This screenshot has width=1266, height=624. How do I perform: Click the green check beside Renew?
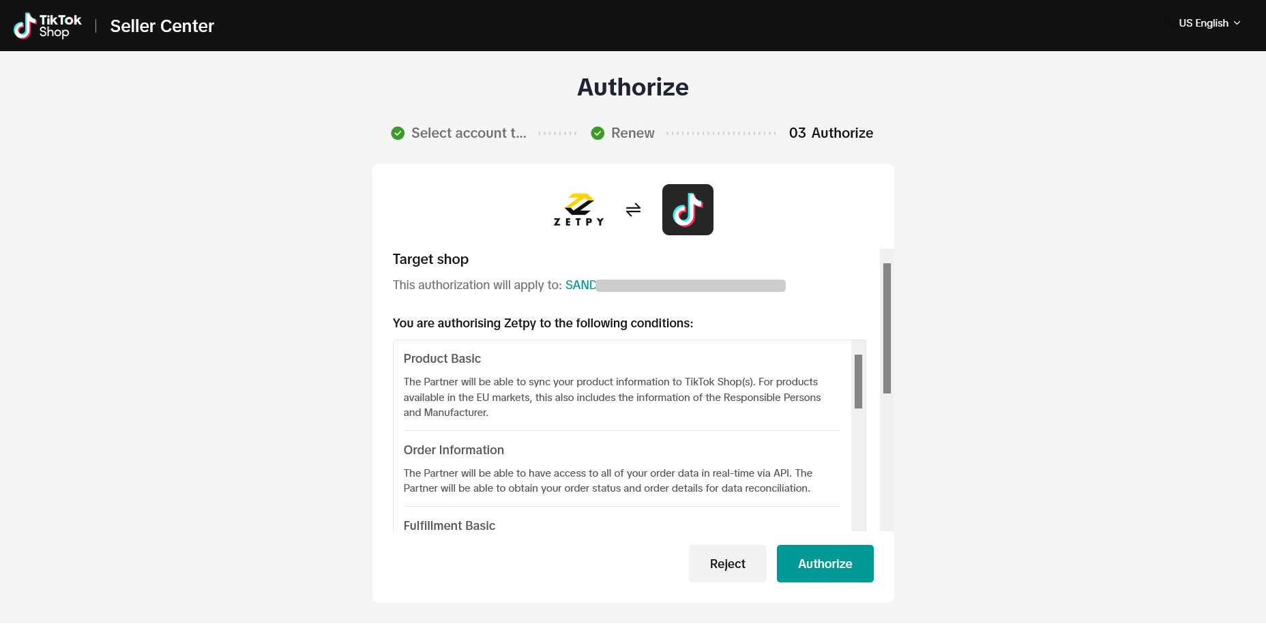pos(598,133)
